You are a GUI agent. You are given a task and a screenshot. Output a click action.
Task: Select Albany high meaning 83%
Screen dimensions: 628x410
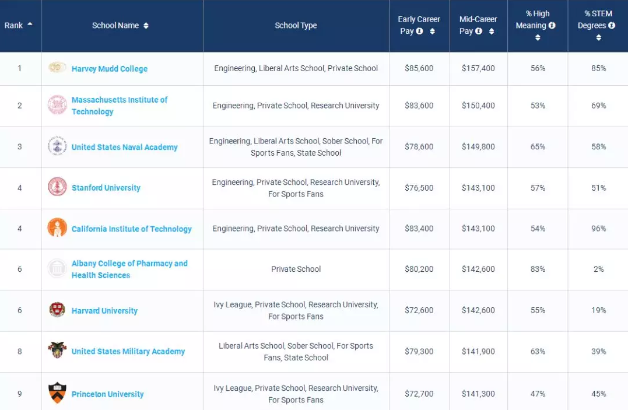pos(538,269)
